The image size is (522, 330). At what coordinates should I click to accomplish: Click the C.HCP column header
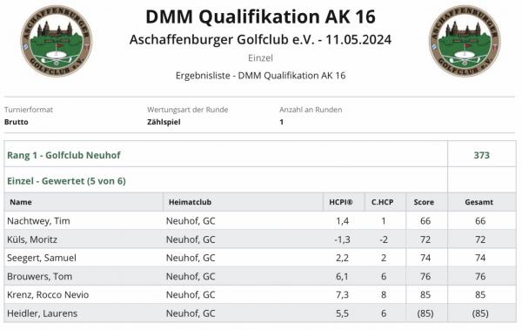(x=382, y=202)
